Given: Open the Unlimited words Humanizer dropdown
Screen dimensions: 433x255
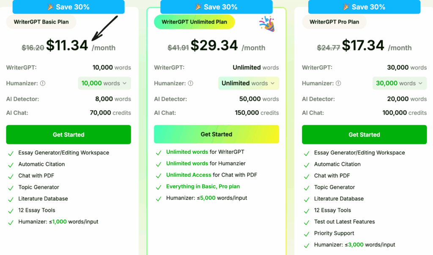Looking at the screenshot, I should 248,83.
